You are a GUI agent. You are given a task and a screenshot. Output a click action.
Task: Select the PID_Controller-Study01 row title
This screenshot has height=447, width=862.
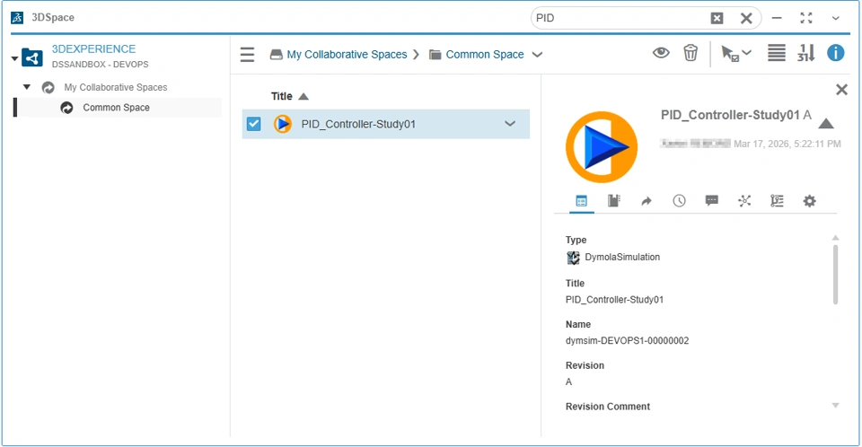(x=358, y=124)
